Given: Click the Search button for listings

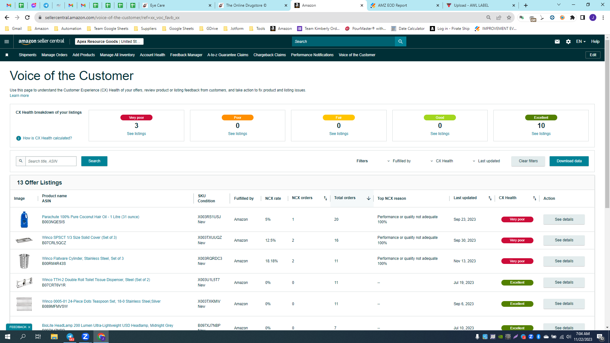Looking at the screenshot, I should click(94, 161).
